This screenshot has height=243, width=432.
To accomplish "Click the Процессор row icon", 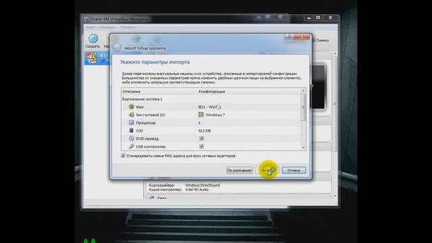I will click(132, 123).
